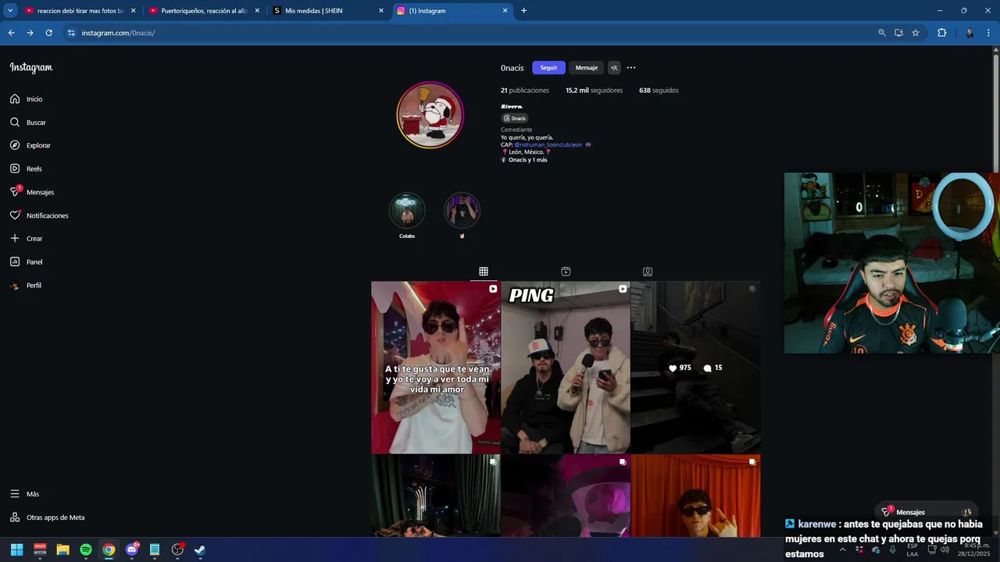Viewport: 1000px width, 562px height.
Task: Click the zoom magnifier in address bar
Action: click(x=882, y=33)
